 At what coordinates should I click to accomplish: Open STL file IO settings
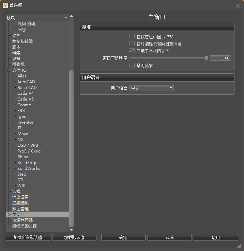pos(21,180)
